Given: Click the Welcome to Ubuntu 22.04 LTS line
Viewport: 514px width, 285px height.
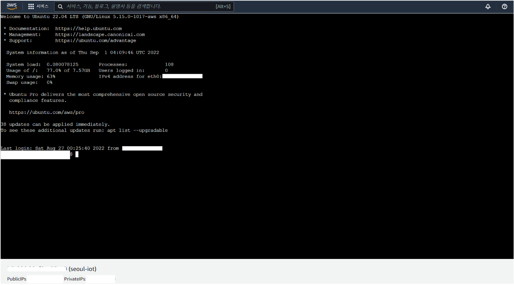Looking at the screenshot, I should point(90,16).
